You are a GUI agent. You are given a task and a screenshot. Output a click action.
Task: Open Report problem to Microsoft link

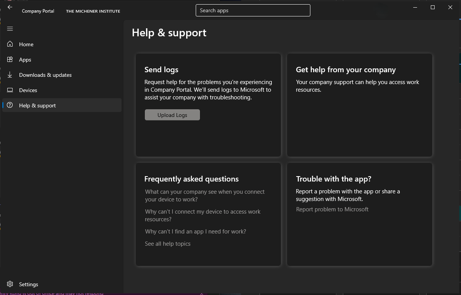point(332,209)
